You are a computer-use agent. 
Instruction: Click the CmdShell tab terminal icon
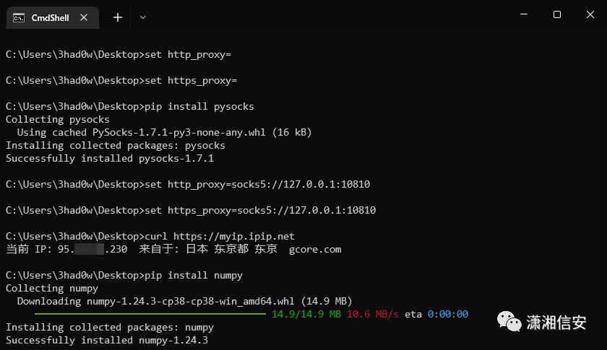[x=19, y=18]
